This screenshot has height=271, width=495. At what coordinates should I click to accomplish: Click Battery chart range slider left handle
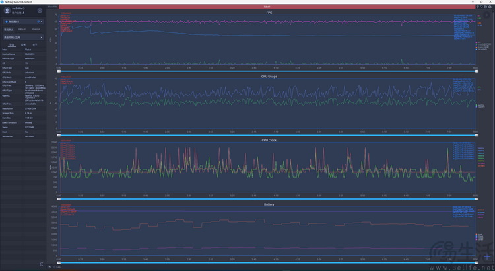(x=59, y=263)
